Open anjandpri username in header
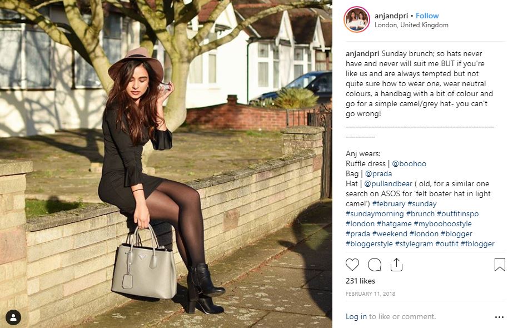The height and width of the screenshot is (328, 508). [x=391, y=16]
